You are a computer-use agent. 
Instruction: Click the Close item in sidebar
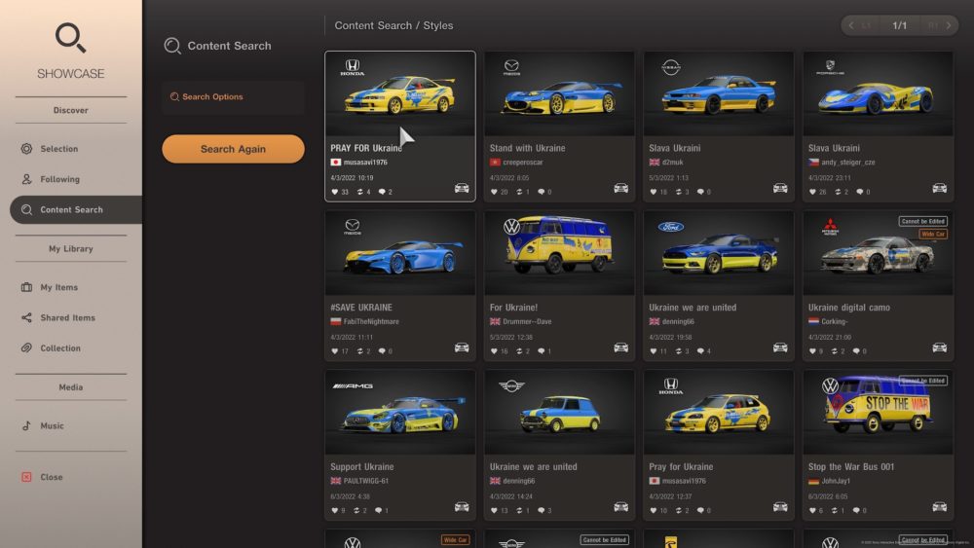tap(51, 477)
